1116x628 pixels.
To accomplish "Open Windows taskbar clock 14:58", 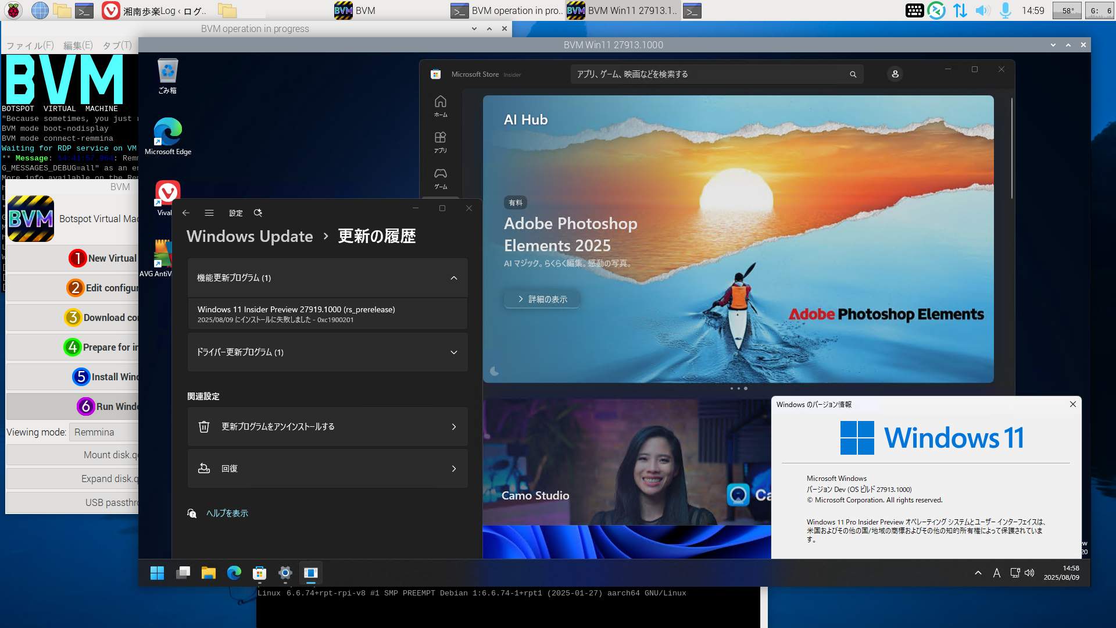I will click(1062, 573).
